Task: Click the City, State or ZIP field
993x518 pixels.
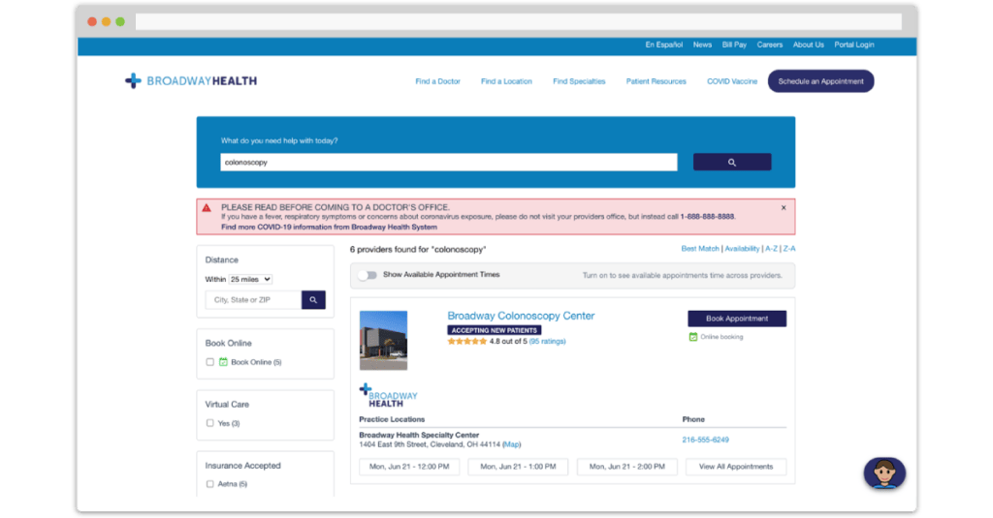Action: 253,300
